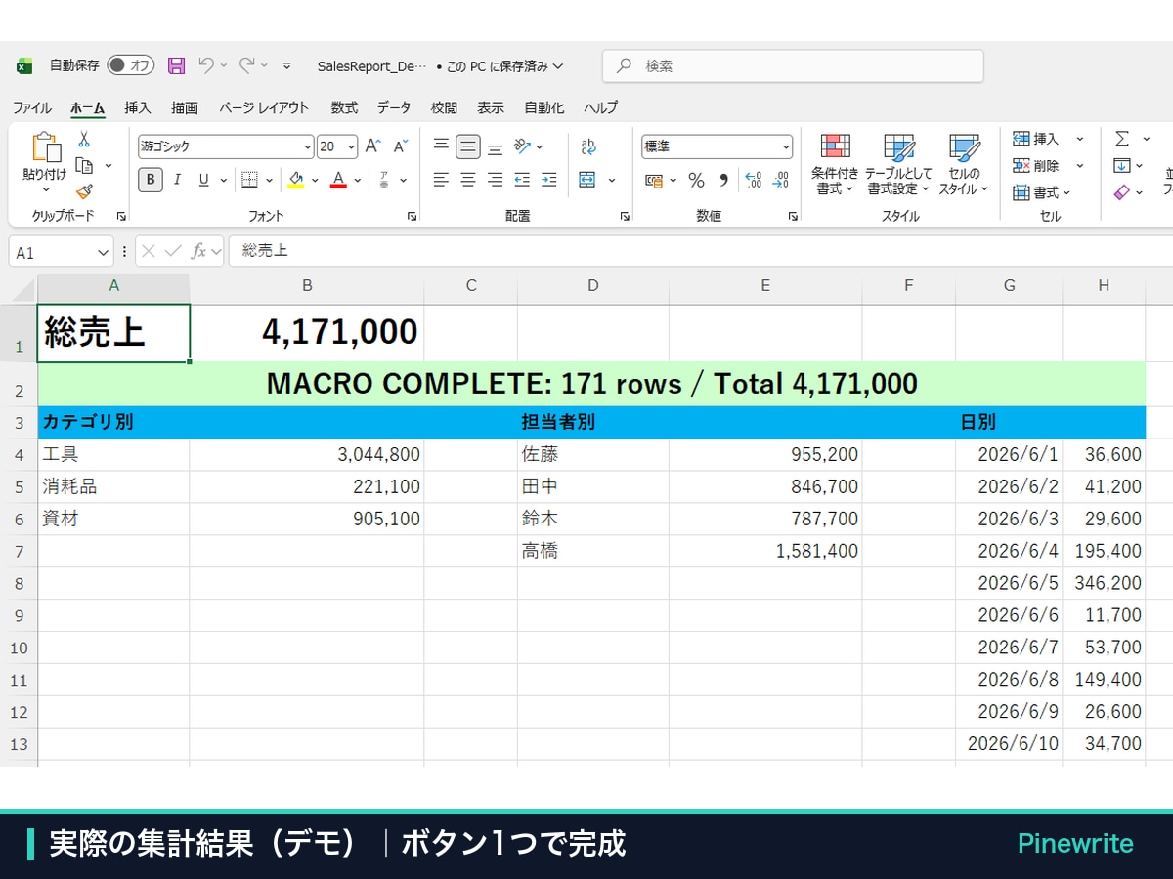Undo the last action
This screenshot has height=879, width=1173.
click(x=205, y=65)
